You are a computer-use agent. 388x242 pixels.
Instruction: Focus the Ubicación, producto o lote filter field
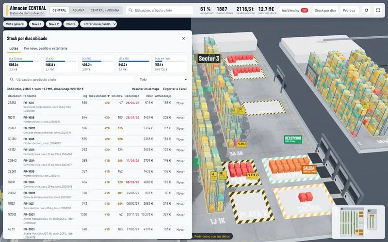click(71, 79)
